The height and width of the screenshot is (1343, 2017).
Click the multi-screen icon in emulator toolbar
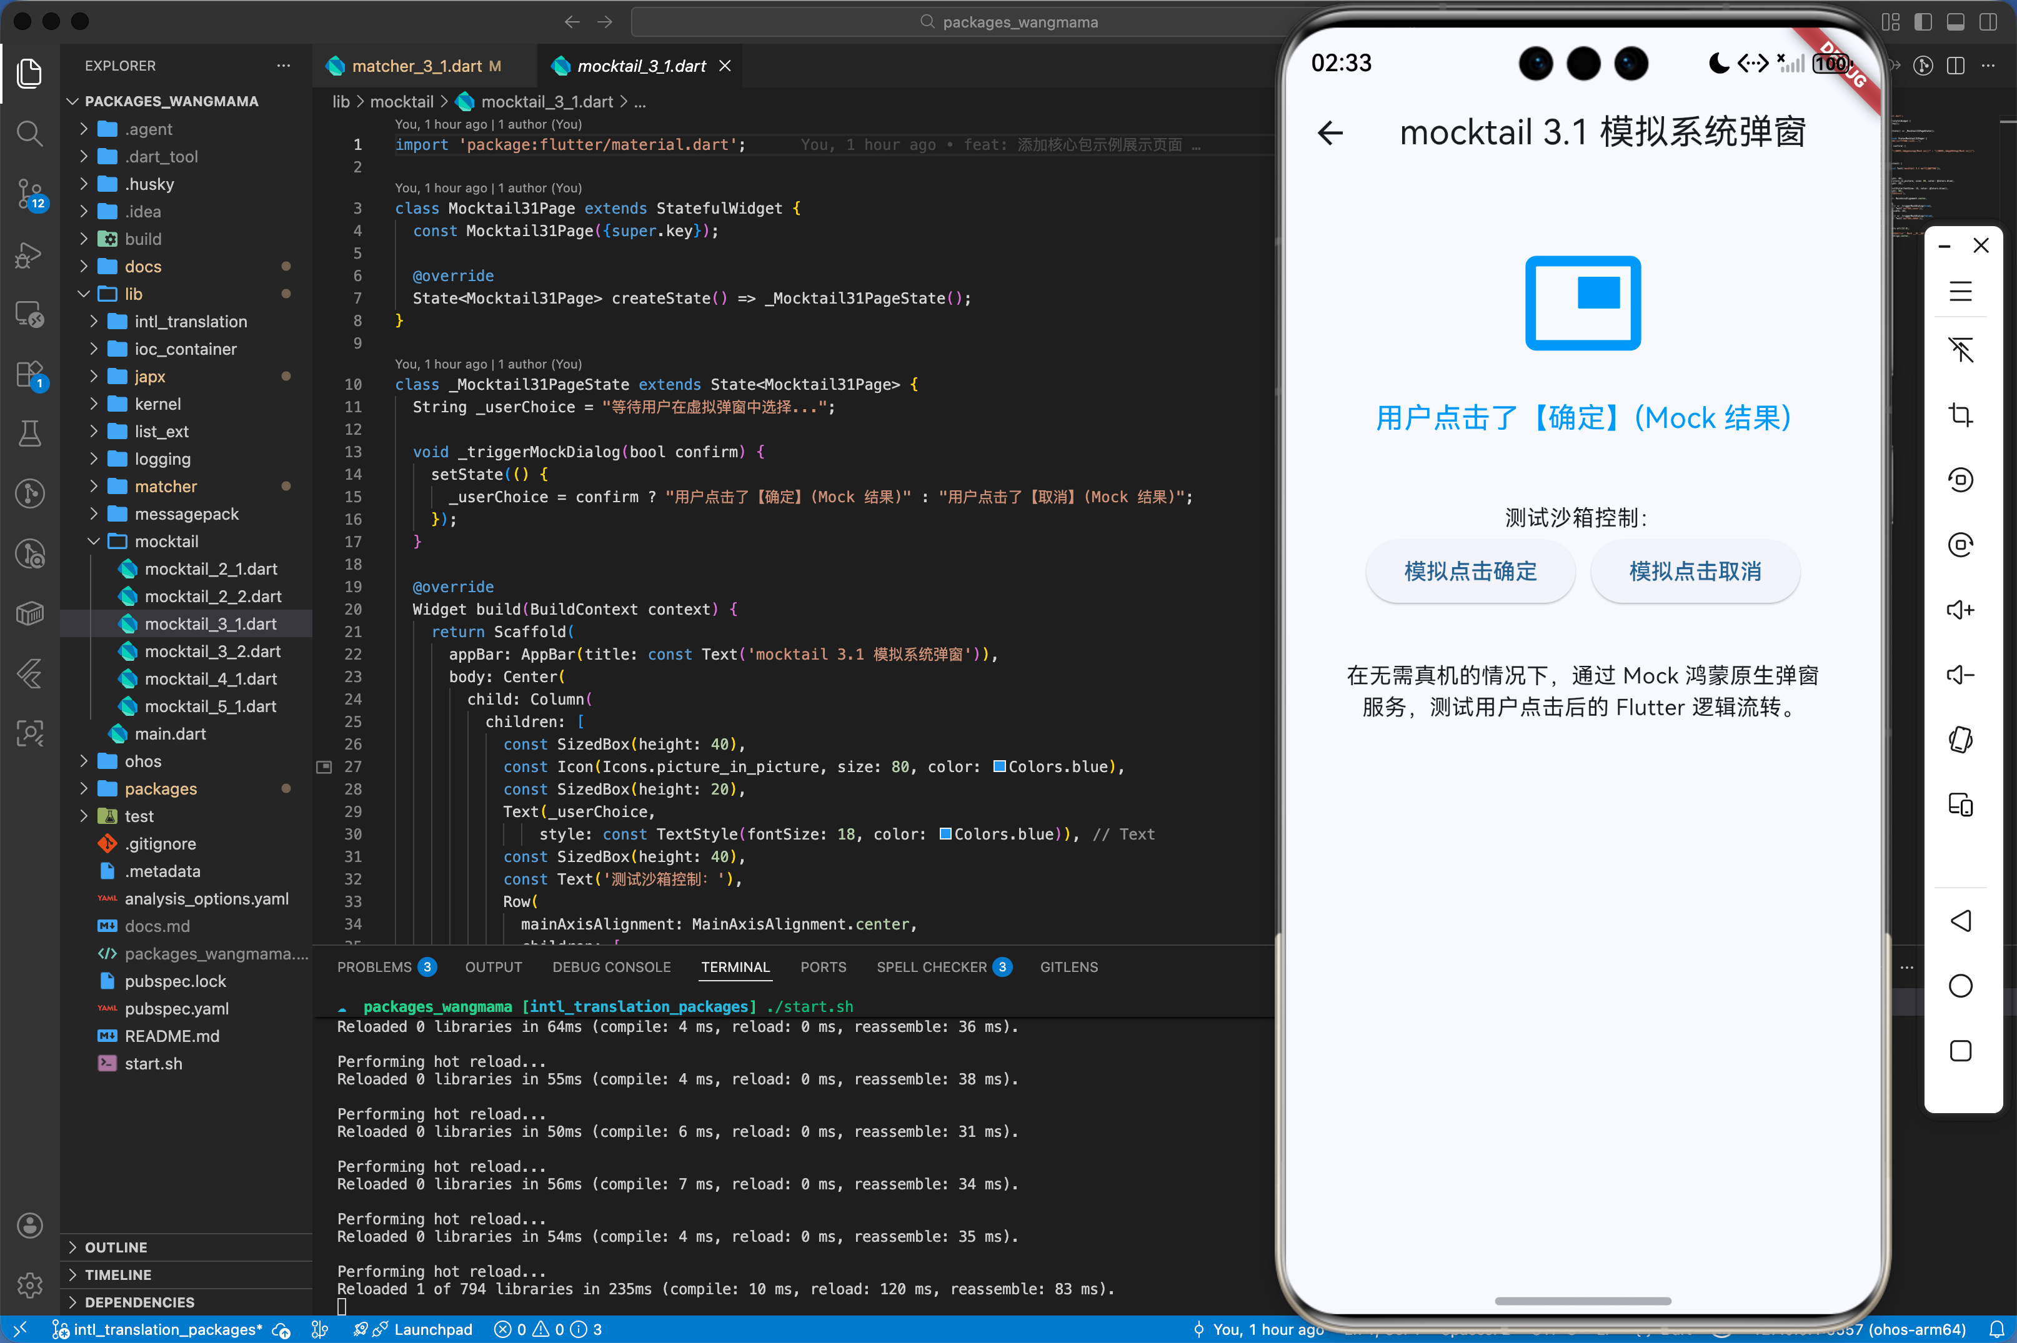tap(1960, 805)
